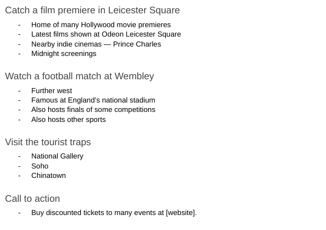
Task: Click 'Famous at England's national stadium' line
Action: point(93,100)
